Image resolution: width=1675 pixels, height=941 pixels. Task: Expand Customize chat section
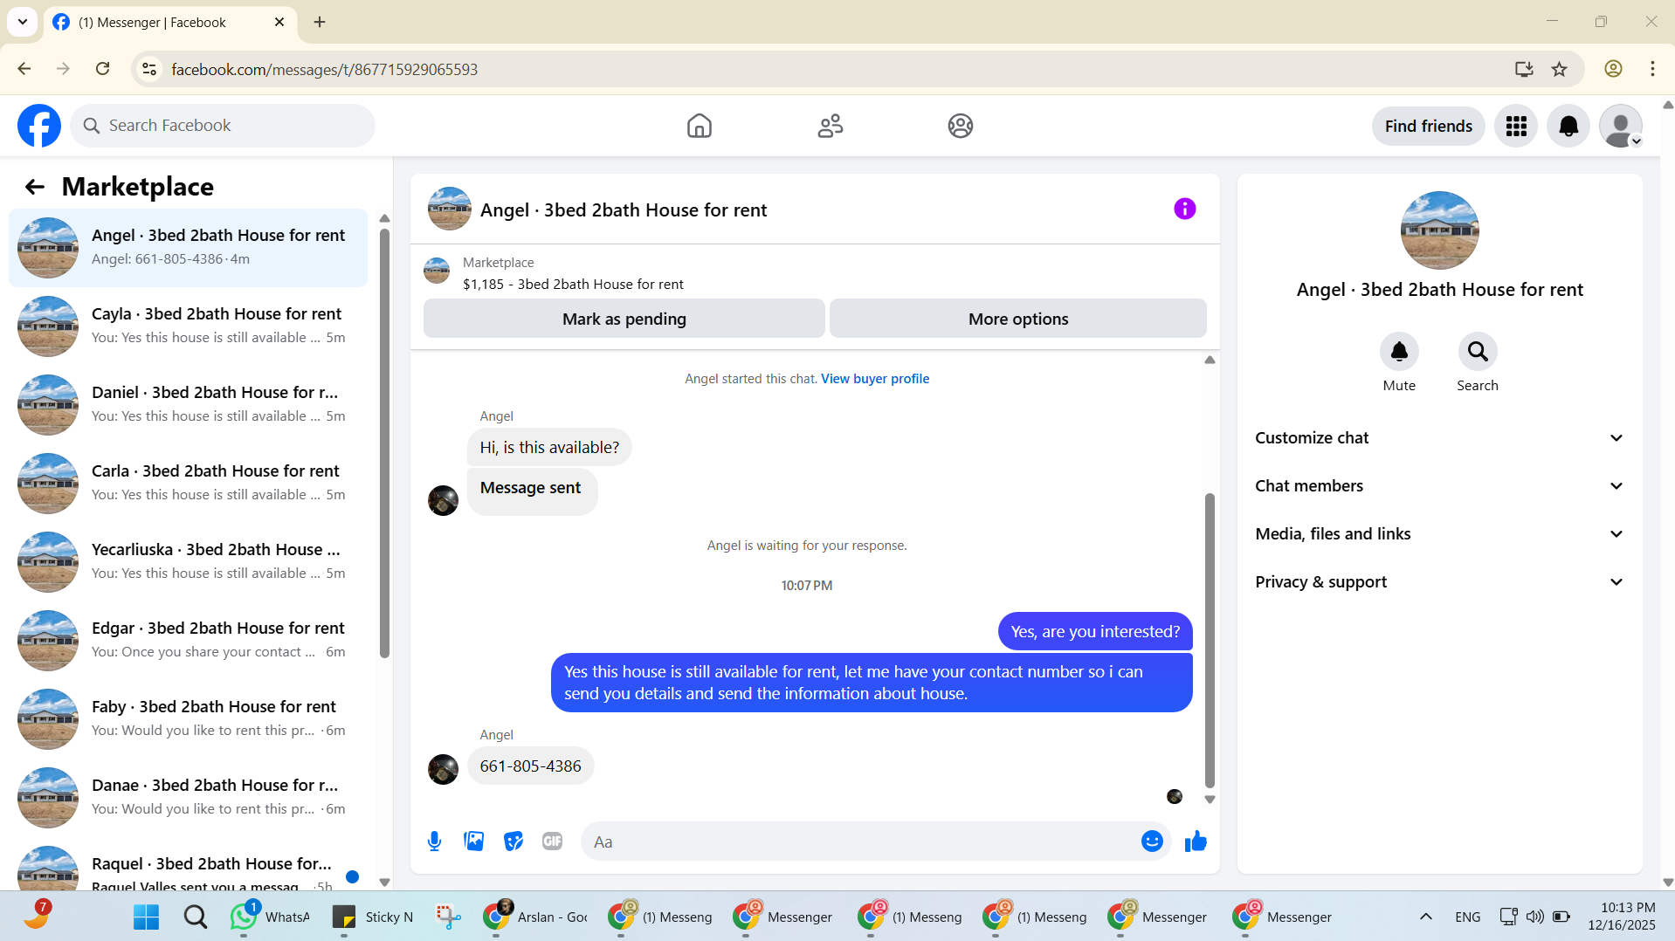(1439, 438)
